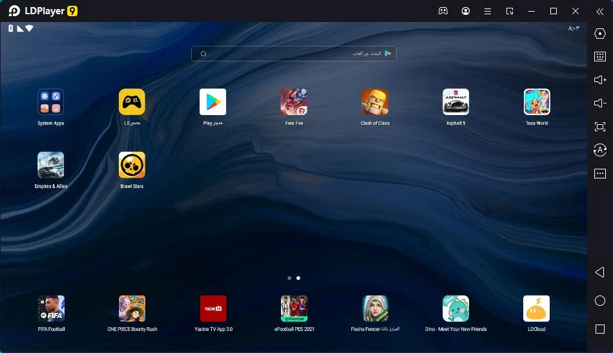Viewport: 613px width, 353px height.
Task: Click the Wi-Fi status icon
Action: pos(29,28)
